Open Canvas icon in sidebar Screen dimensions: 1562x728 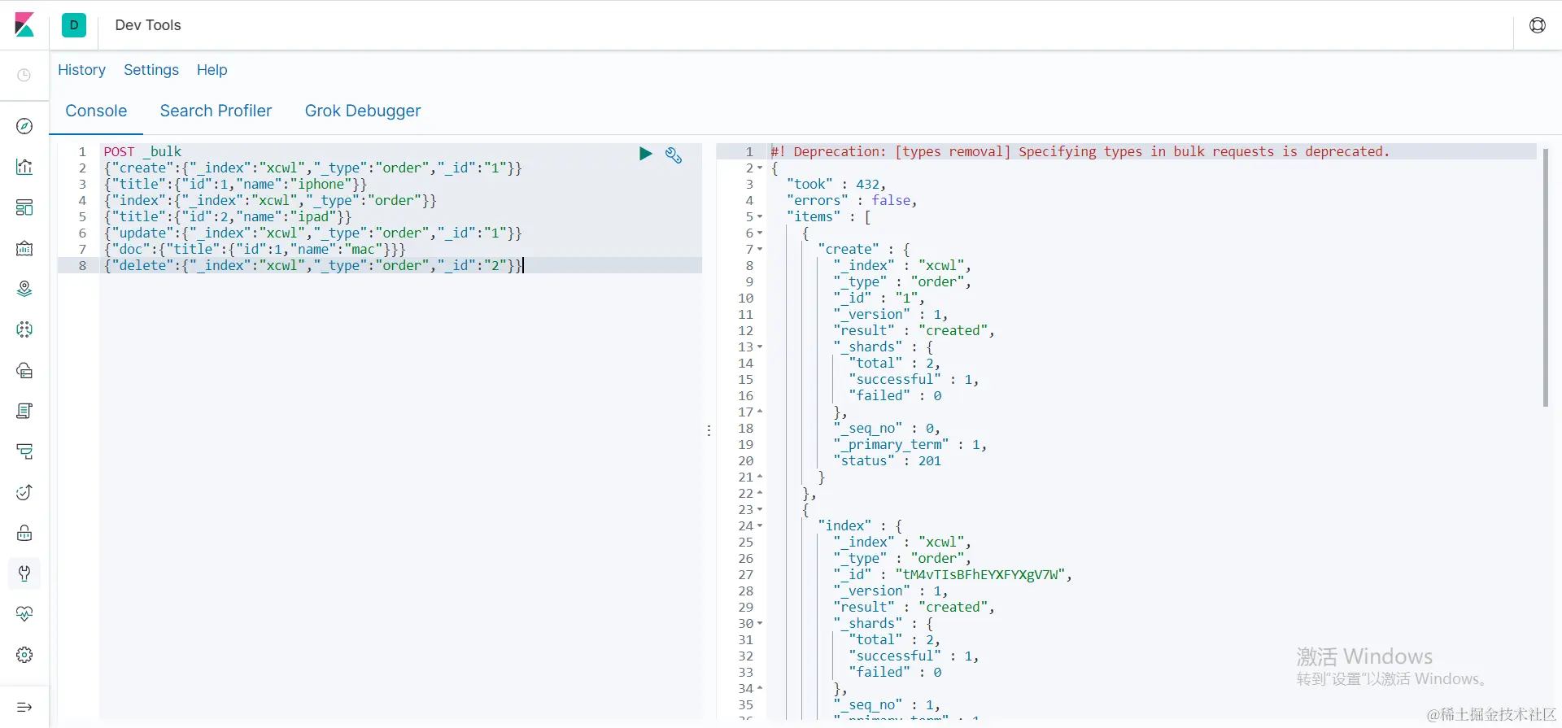point(24,248)
